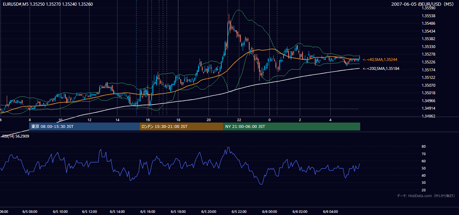Click hour label 10 under the price chart
Screen dimensions: 459x215
click(60, 120)
